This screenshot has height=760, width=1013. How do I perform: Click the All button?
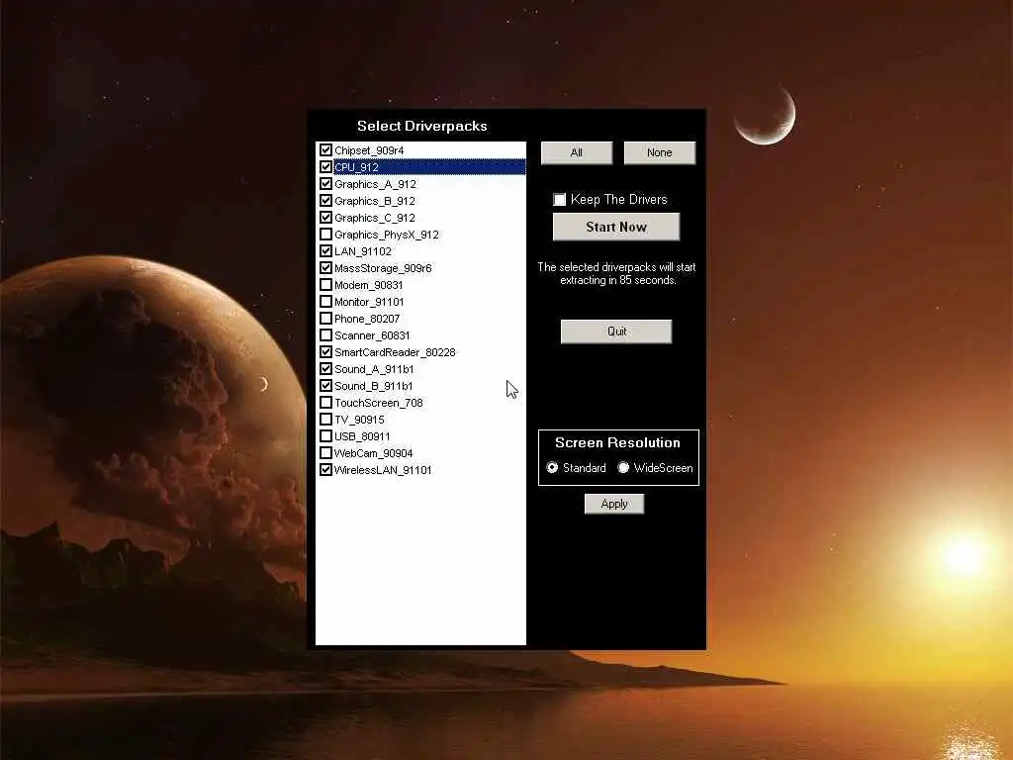click(x=577, y=152)
